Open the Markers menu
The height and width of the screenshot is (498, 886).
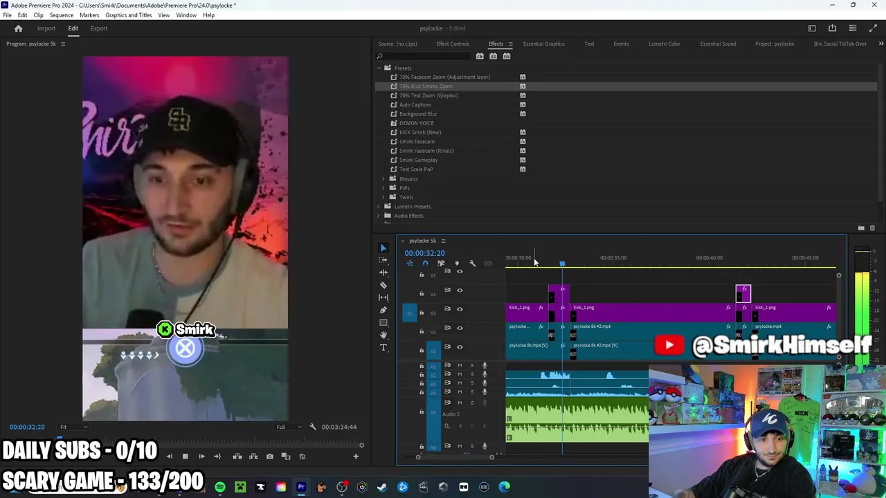(x=89, y=15)
